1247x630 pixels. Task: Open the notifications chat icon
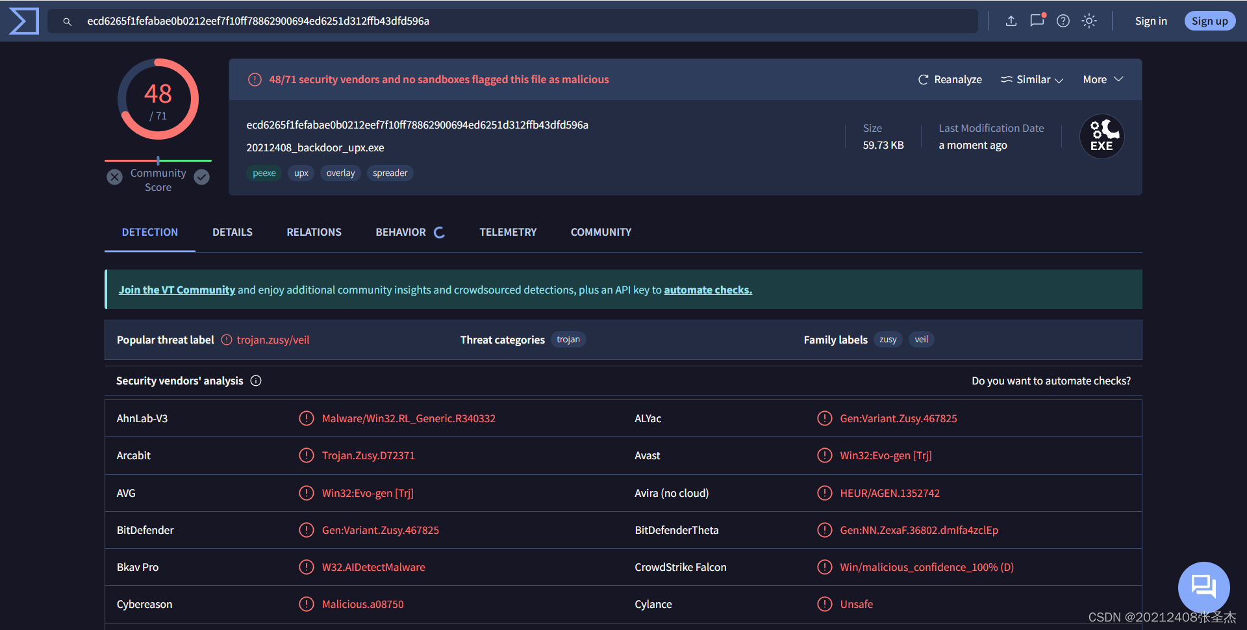click(x=1037, y=20)
